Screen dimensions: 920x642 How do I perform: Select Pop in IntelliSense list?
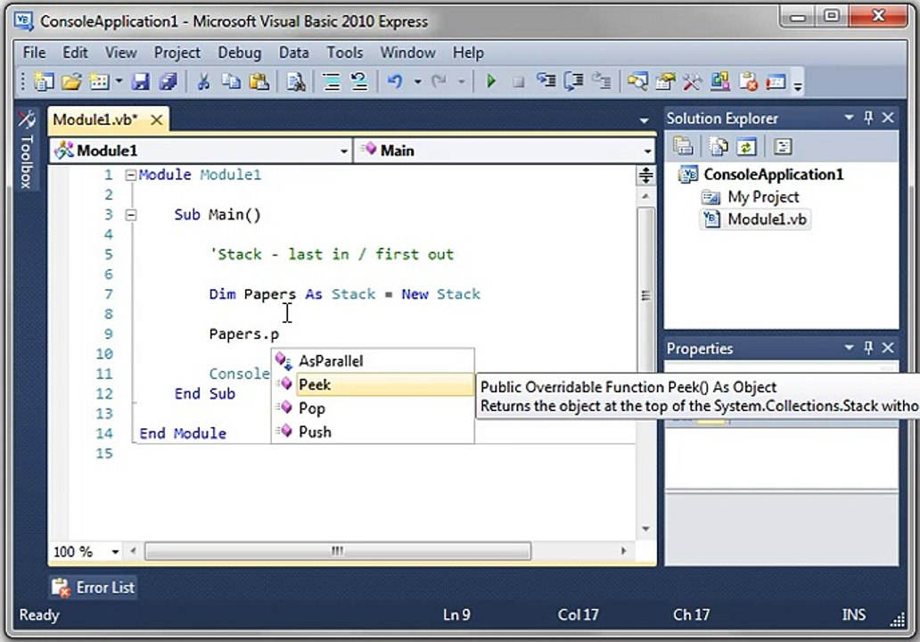(374, 407)
